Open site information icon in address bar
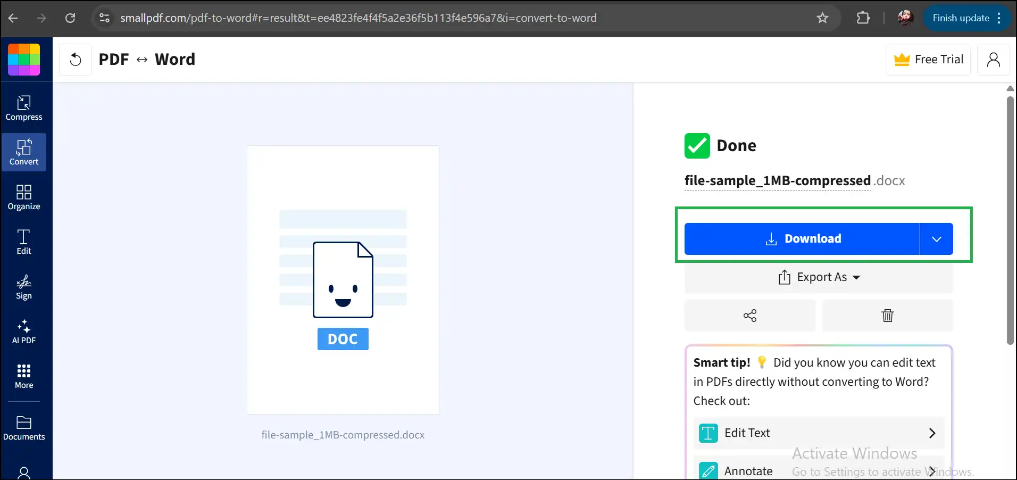This screenshot has height=480, width=1017. [x=105, y=18]
